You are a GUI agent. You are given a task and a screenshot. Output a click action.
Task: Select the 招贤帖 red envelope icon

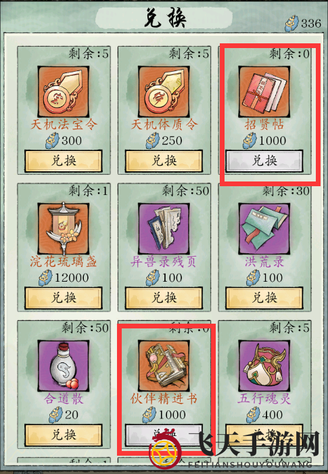click(264, 91)
